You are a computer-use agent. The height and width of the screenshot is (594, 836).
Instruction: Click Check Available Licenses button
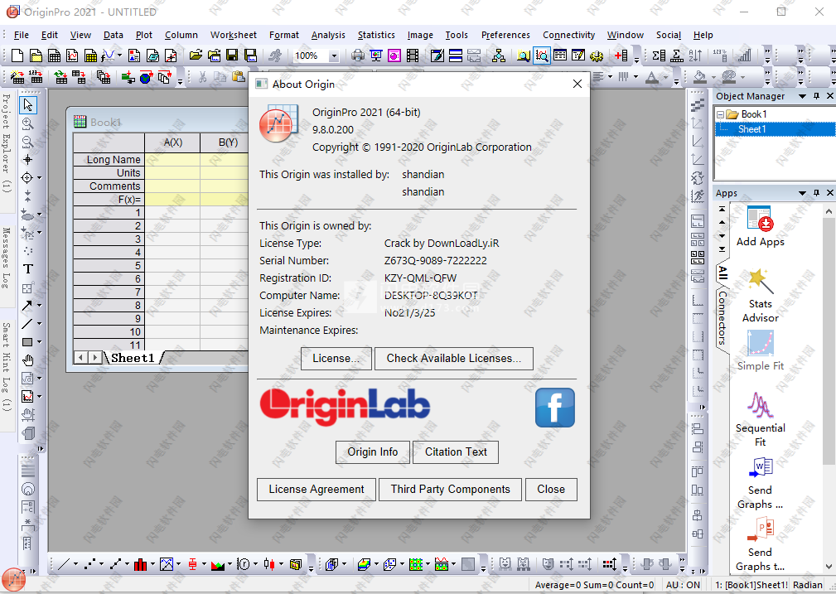pyautogui.click(x=454, y=359)
